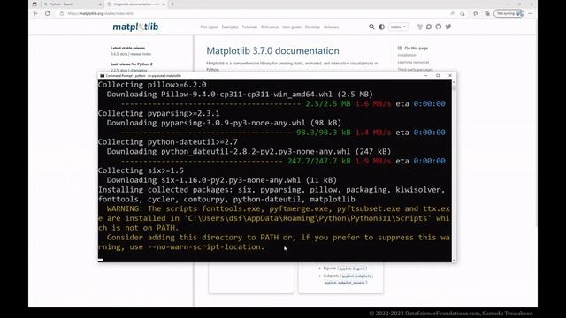This screenshot has height=318, width=566.
Task: Close the 'Python - Search' browser tab
Action: (100, 4)
